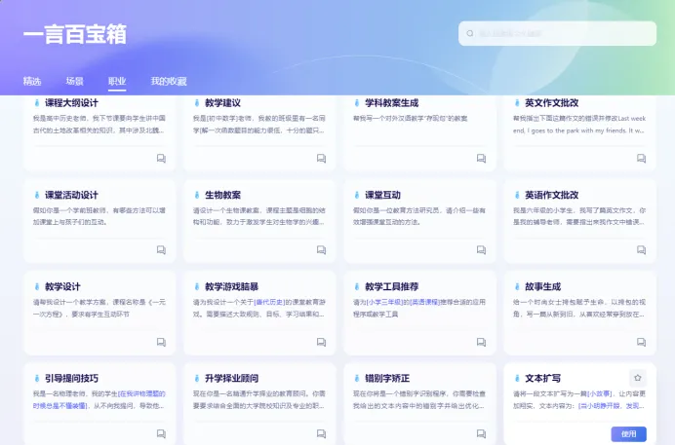Viewport: 675px width, 446px height.
Task: Click the [英语课程] placeholder in 教学工具推荐
Action: [x=424, y=302]
